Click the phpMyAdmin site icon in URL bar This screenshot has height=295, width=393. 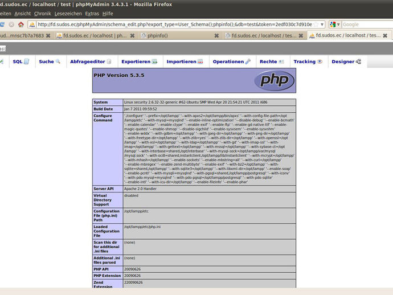click(x=32, y=24)
